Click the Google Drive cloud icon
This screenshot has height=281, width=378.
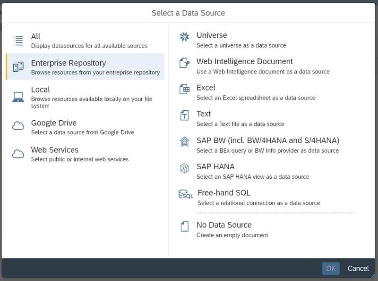pos(18,126)
